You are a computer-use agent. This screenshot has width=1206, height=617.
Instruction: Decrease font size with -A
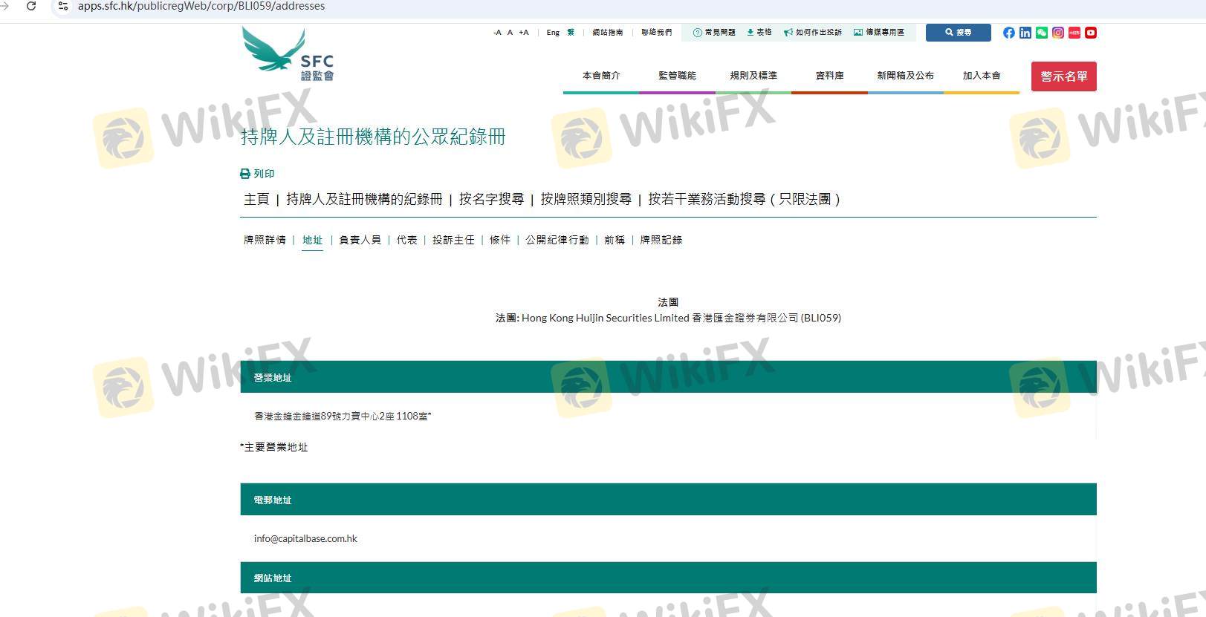tap(497, 33)
